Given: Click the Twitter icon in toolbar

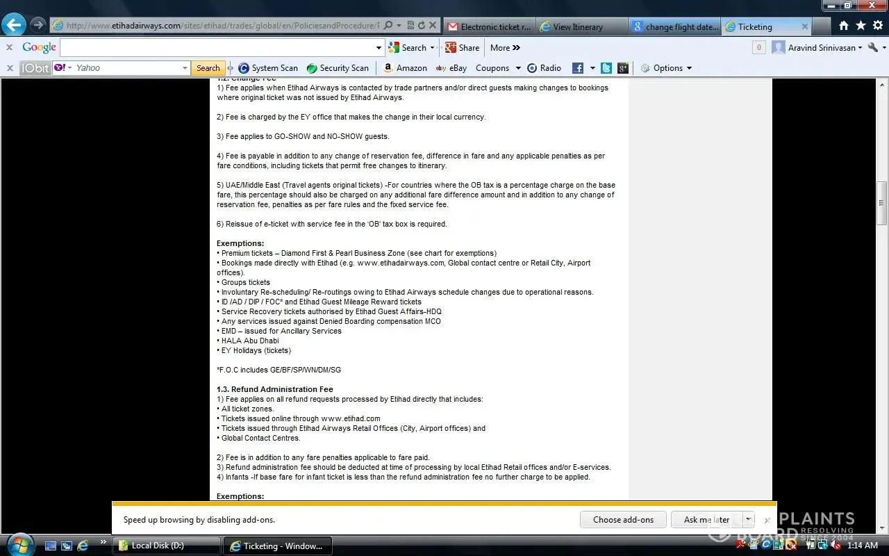Looking at the screenshot, I should pyautogui.click(x=606, y=68).
